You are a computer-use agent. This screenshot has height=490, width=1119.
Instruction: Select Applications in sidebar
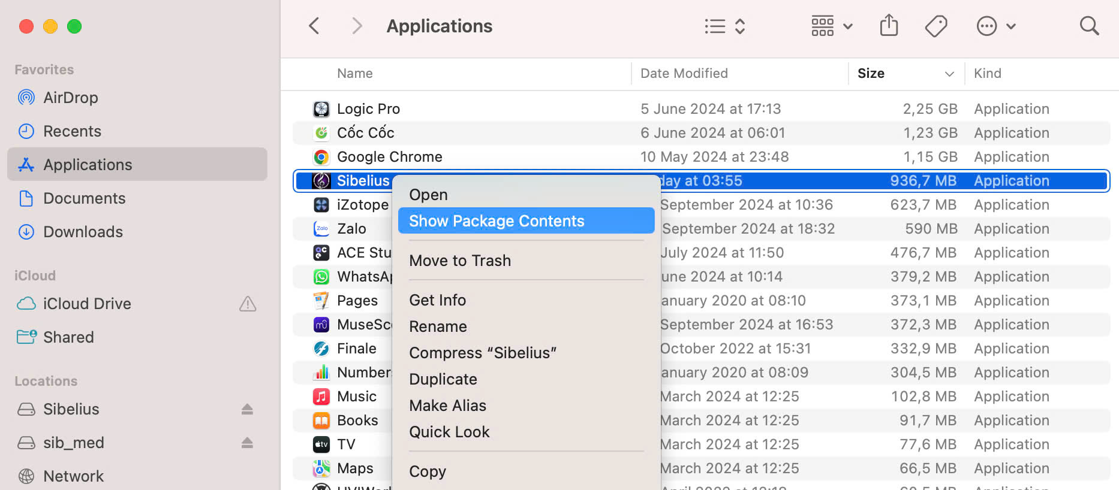point(137,165)
